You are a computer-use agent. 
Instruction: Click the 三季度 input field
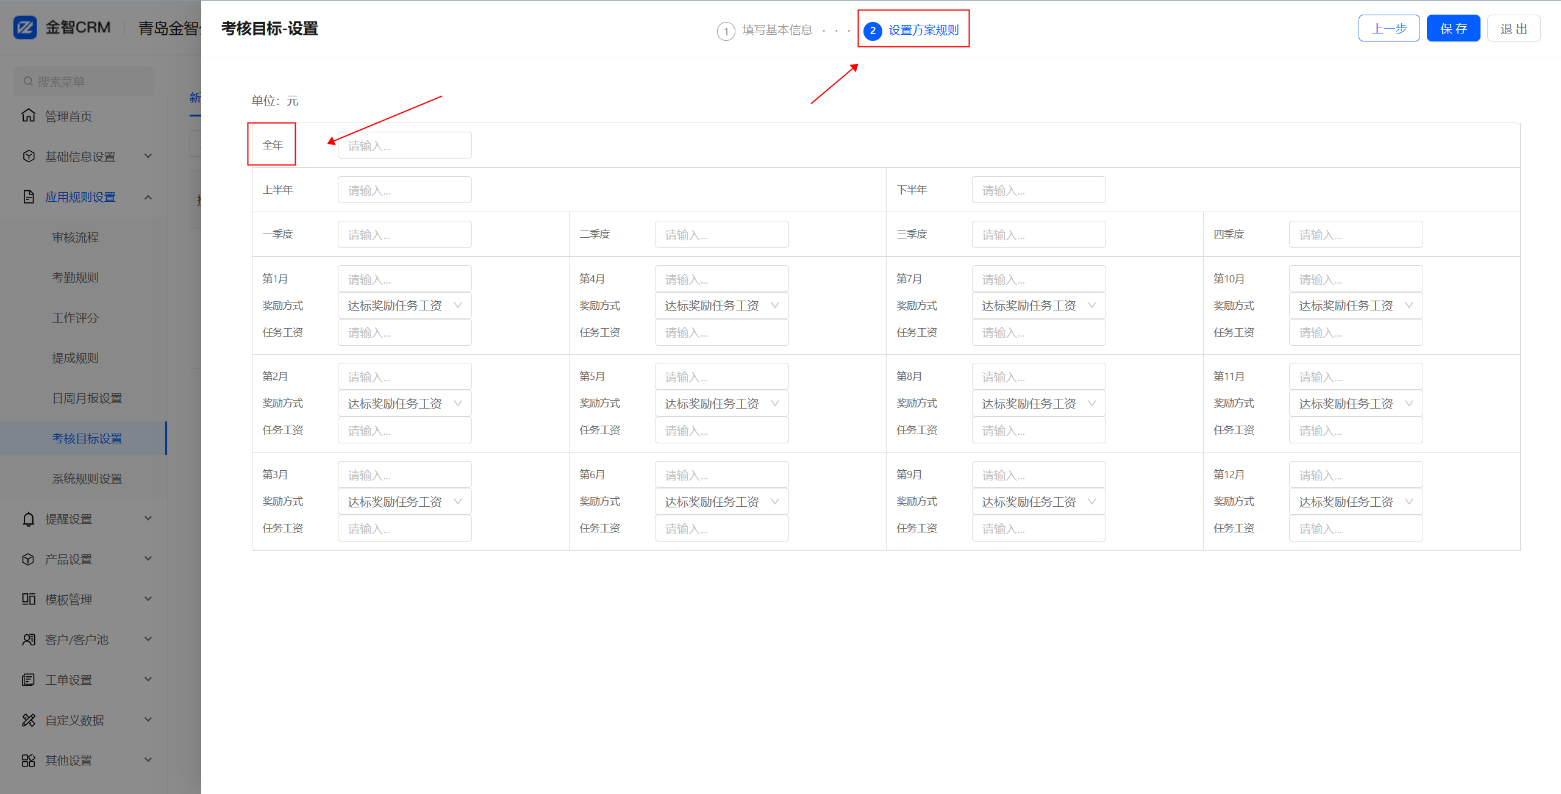point(1039,234)
